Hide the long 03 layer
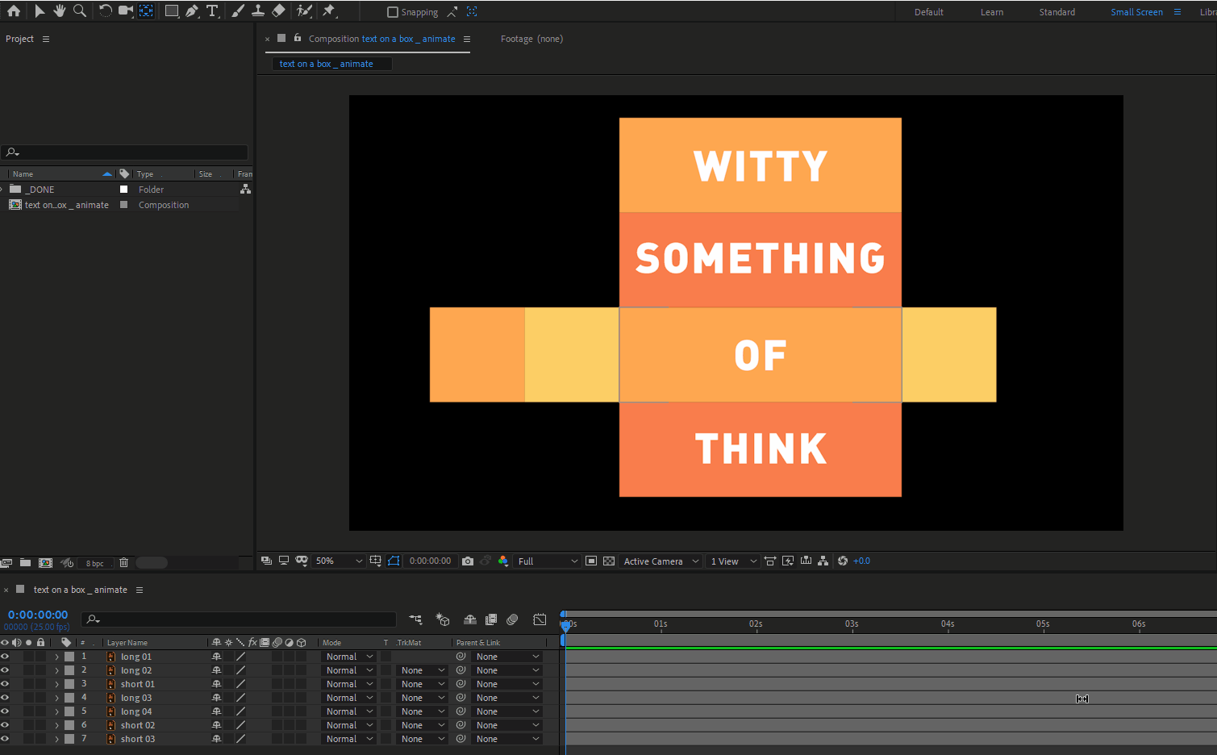Viewport: 1217px width, 755px height. click(5, 698)
